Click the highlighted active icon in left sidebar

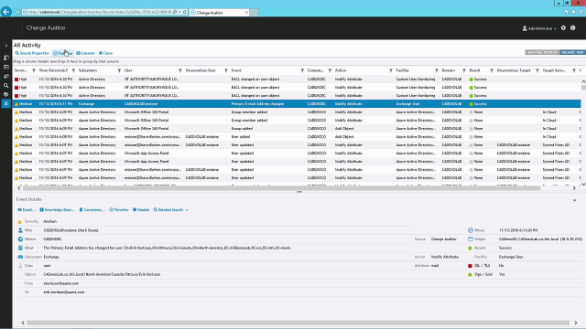(x=6, y=103)
